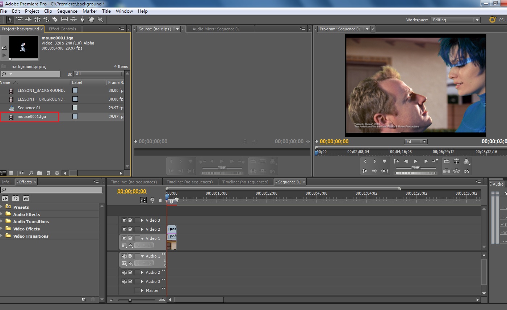Open the Workspace dropdown showing Editing
The width and height of the screenshot is (507, 310).
click(x=456, y=20)
